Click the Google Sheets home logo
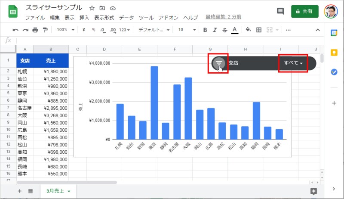Screen dimensions: 344x199 click(x=13, y=12)
